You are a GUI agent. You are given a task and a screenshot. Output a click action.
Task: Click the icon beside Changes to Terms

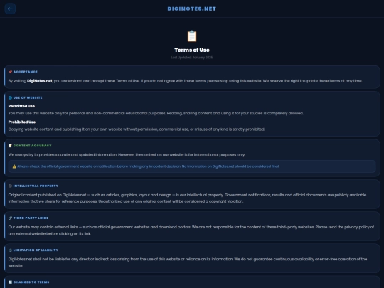pos(10,282)
